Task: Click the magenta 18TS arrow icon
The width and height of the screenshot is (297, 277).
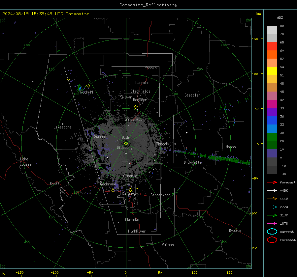Action: (x=272, y=223)
